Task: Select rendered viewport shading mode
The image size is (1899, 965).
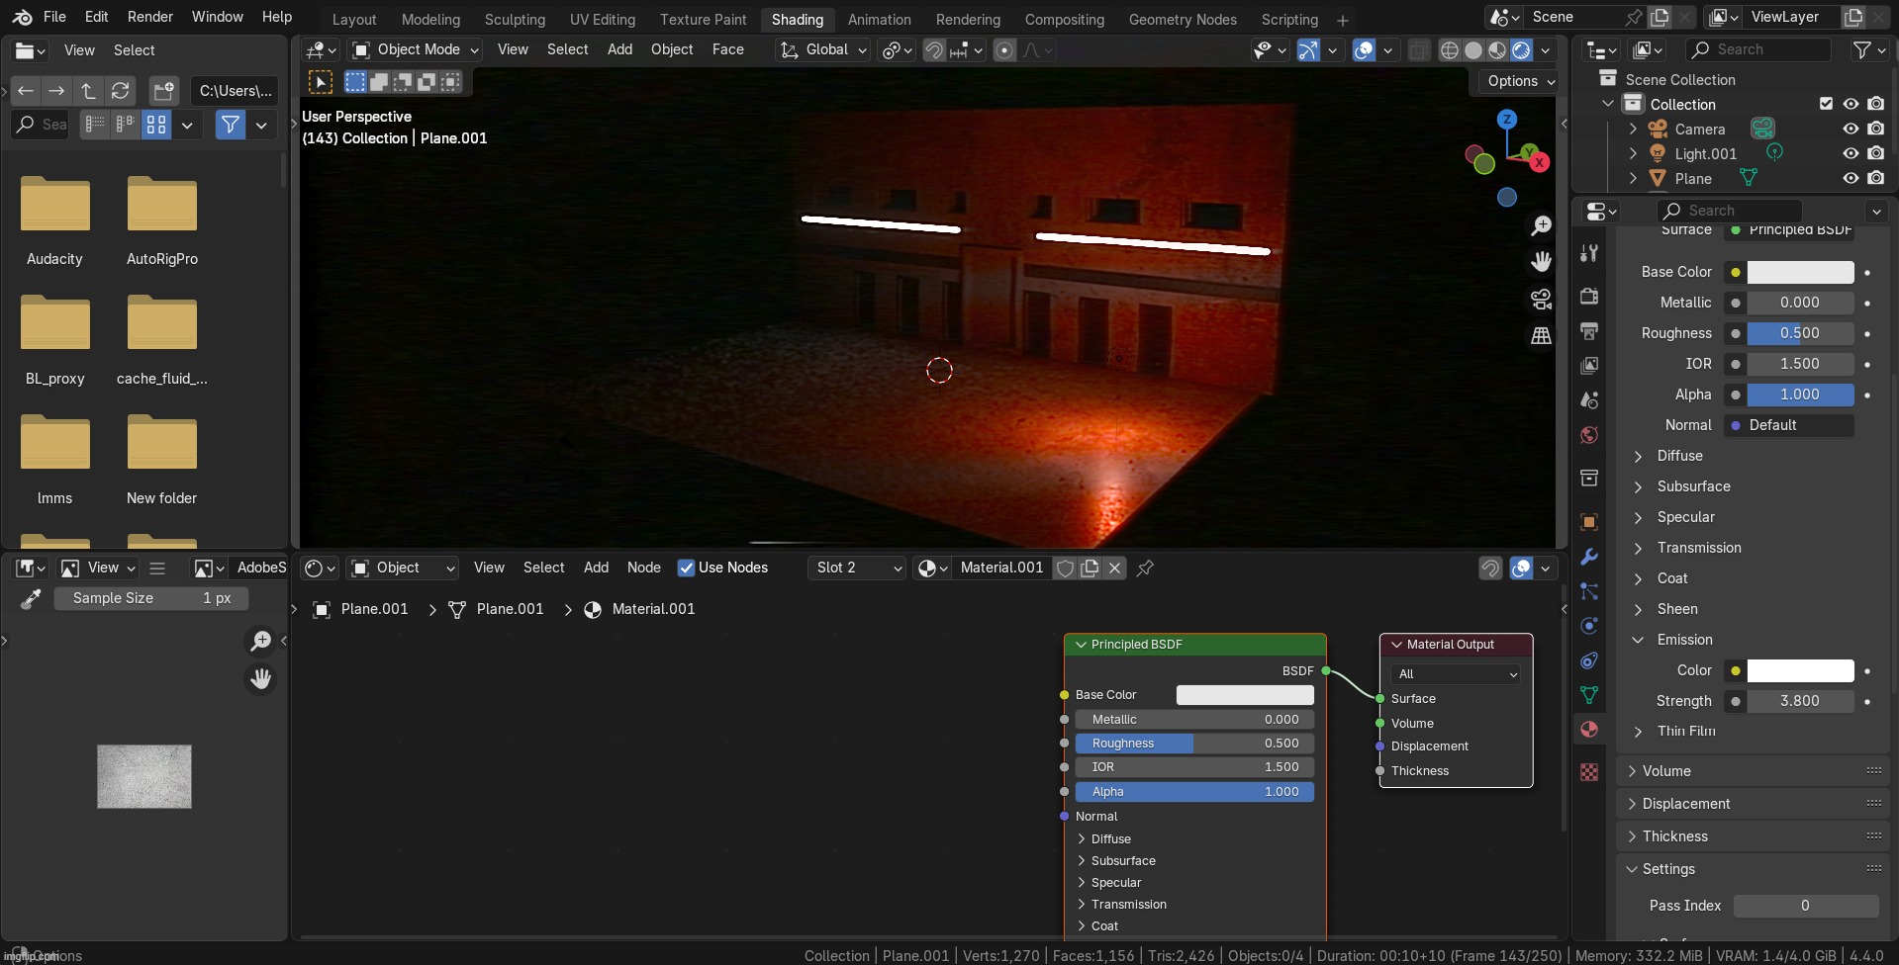Action: point(1521,50)
